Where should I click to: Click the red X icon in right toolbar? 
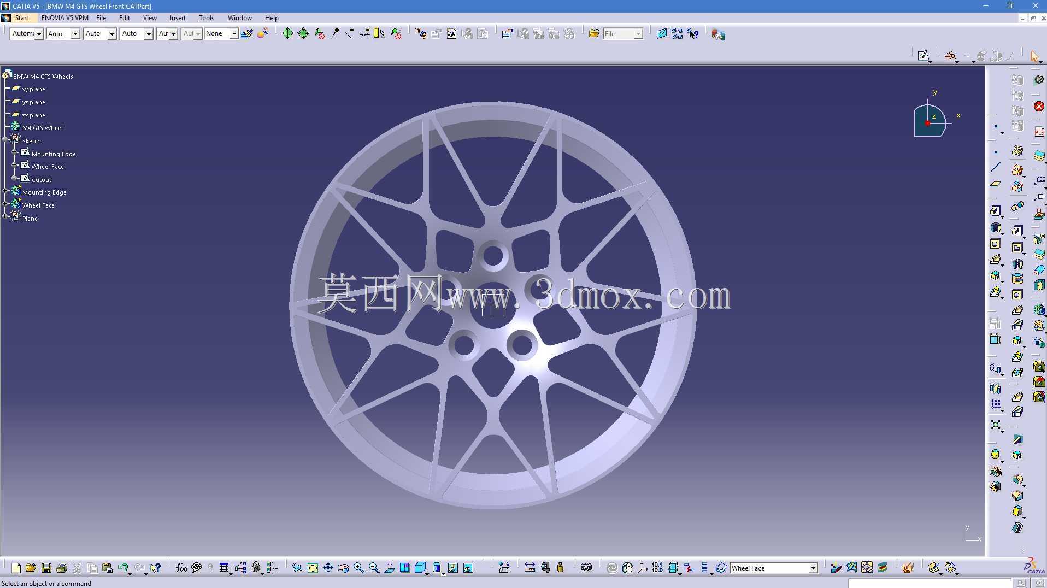coord(1039,107)
